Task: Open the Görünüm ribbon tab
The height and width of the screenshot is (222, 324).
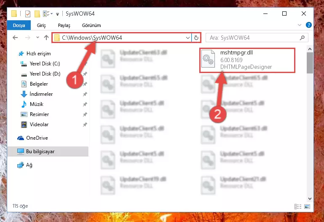Action: (91, 25)
